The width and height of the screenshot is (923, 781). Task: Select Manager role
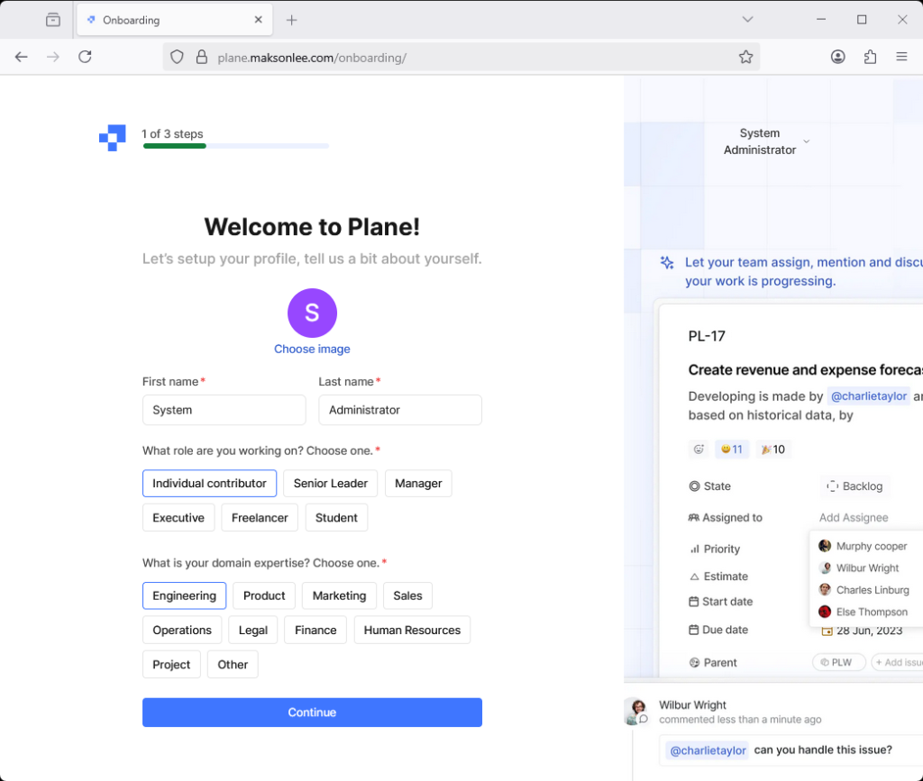(418, 484)
